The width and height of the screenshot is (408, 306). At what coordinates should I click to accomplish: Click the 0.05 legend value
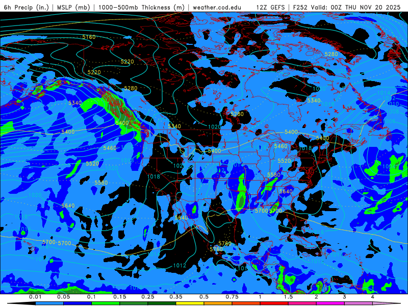click(x=63, y=297)
